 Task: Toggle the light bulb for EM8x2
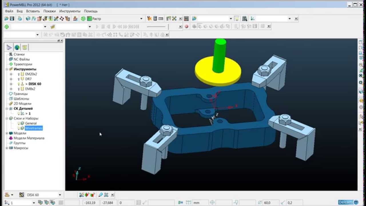click(19, 89)
